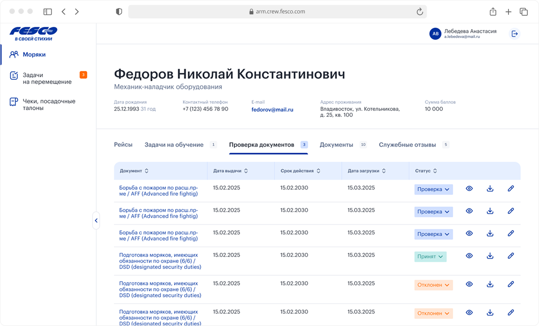Viewport: 539px width, 326px height.
Task: Click the pencil icon for the accepted document
Action: coord(511,256)
